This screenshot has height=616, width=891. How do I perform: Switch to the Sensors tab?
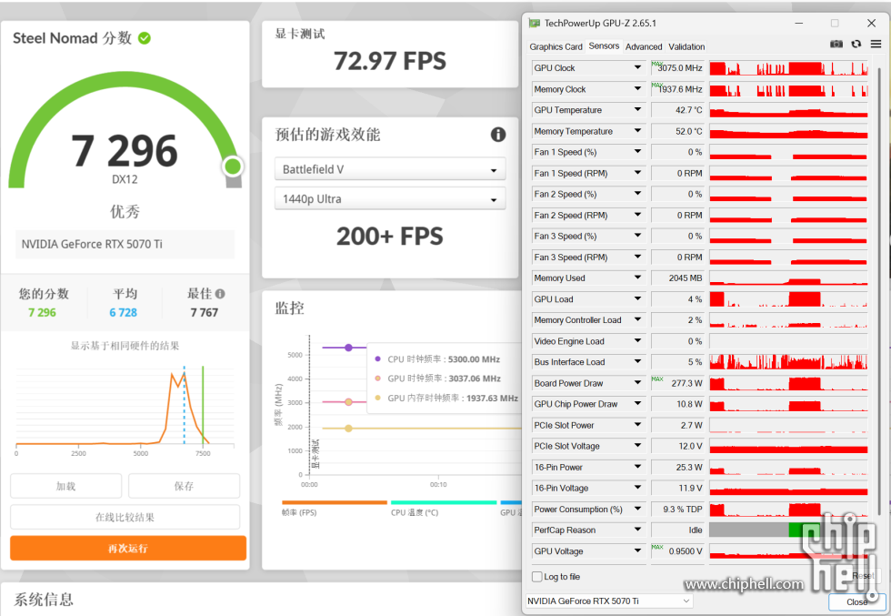(604, 45)
